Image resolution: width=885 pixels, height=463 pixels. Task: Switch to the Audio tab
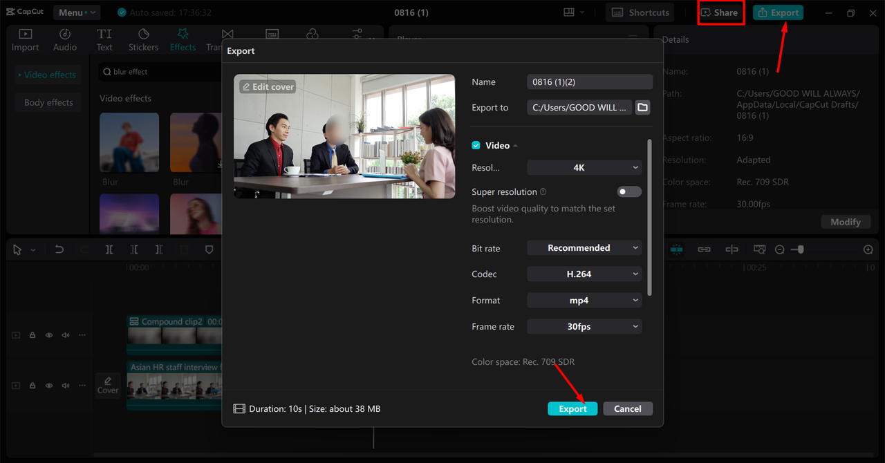65,40
